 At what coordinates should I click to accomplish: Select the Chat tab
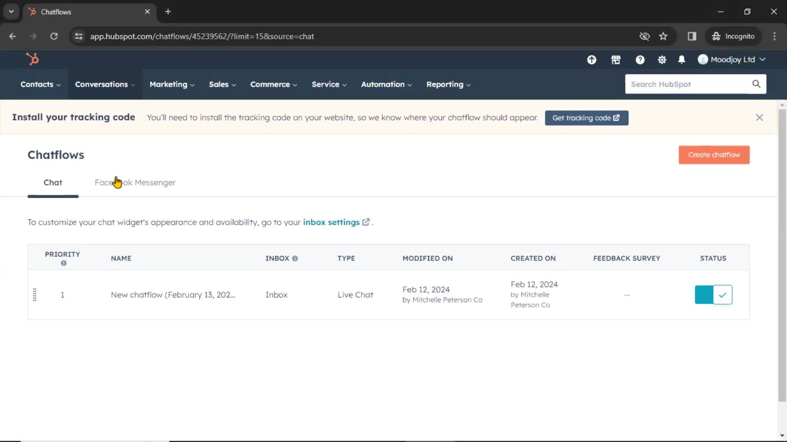(52, 183)
